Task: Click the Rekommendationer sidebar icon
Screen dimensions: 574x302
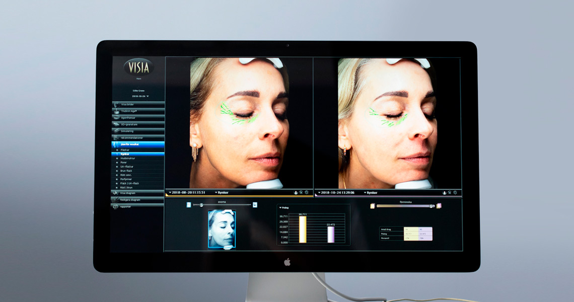Action: pos(116,137)
